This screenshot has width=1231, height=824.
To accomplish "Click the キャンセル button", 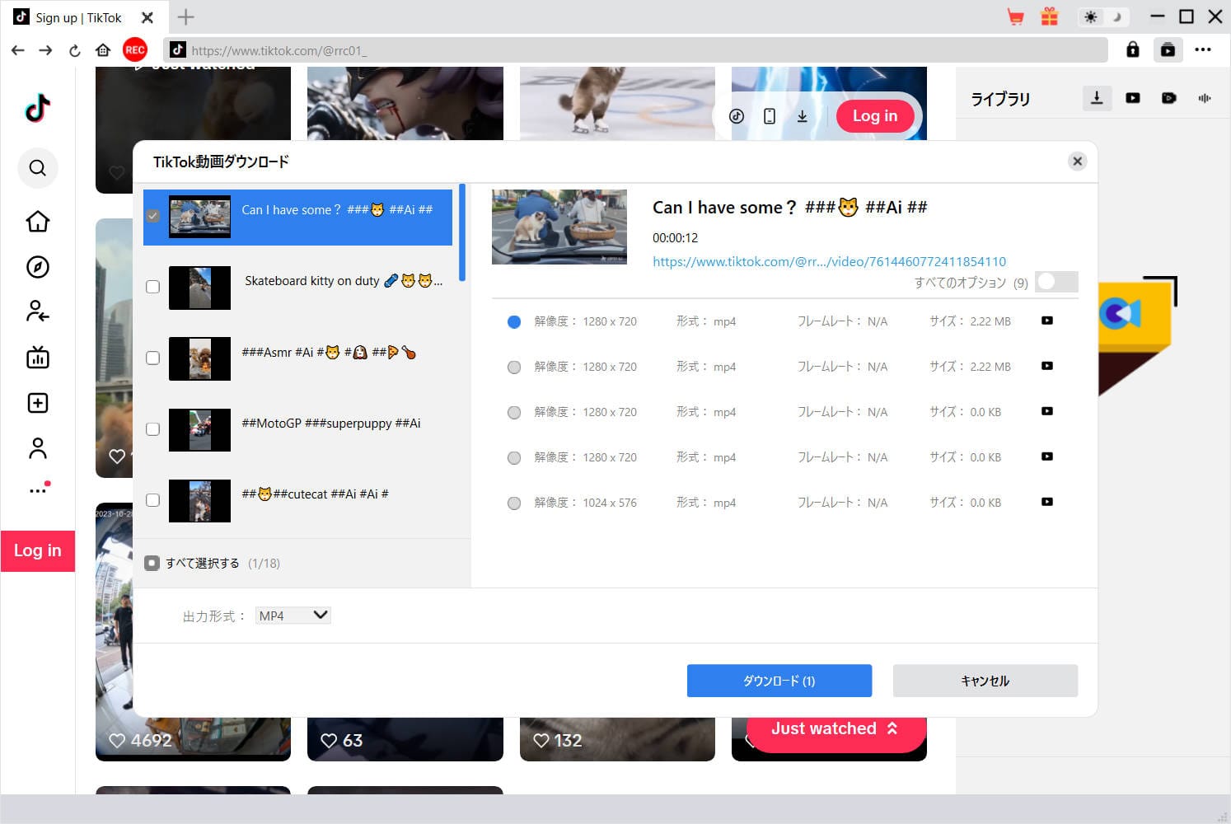I will (985, 681).
